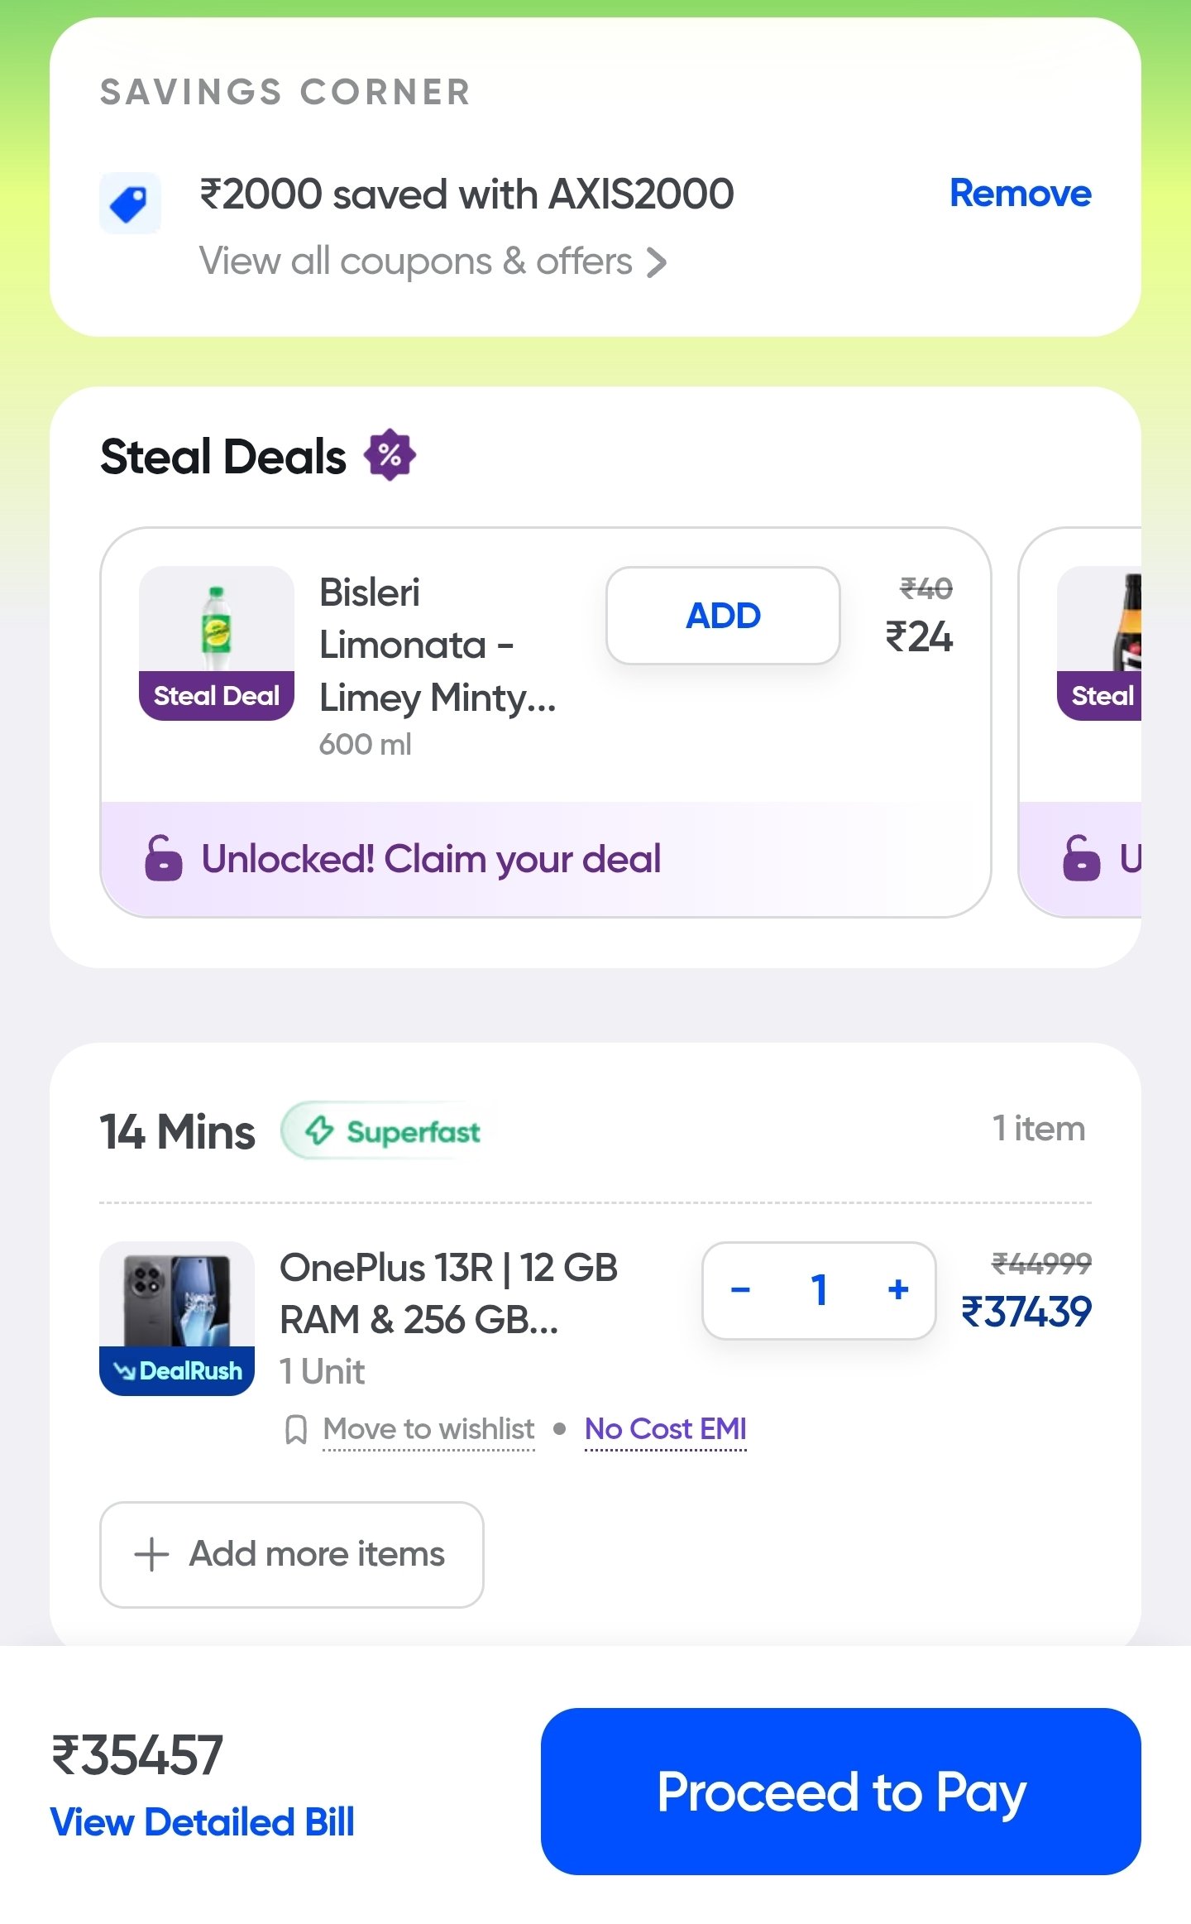Click the Superfast lightning badge
1191x1924 pixels.
(392, 1130)
